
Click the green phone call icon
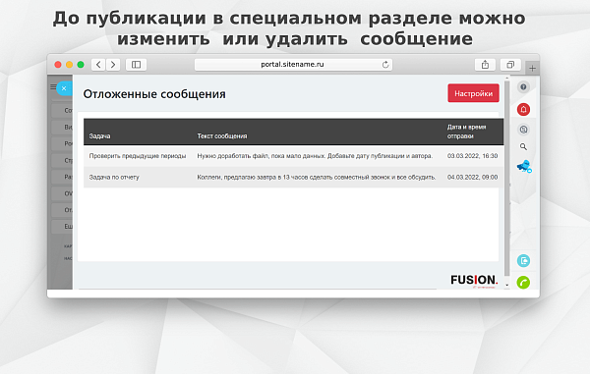click(x=523, y=282)
